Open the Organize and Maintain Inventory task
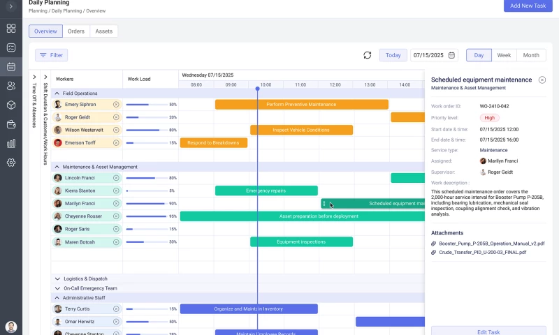Viewport: 559px width, 335px height. pos(249,308)
